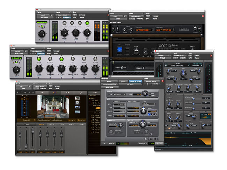Click ReVibe Pre-Delay 14.0 ms field
Viewport: 227px width, 170px height.
[x=169, y=92]
